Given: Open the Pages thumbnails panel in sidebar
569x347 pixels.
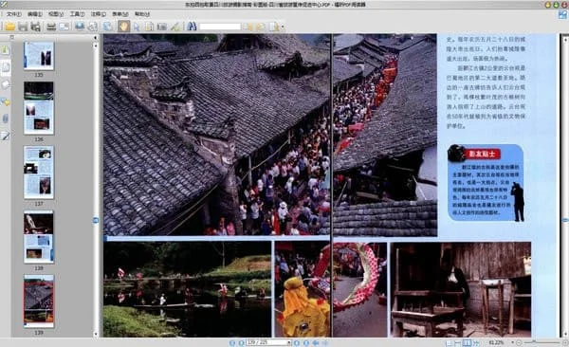Looking at the screenshot, I should (6, 67).
